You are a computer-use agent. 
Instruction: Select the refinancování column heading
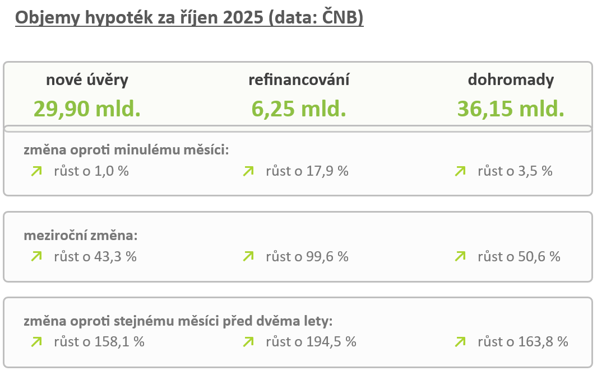(299, 80)
